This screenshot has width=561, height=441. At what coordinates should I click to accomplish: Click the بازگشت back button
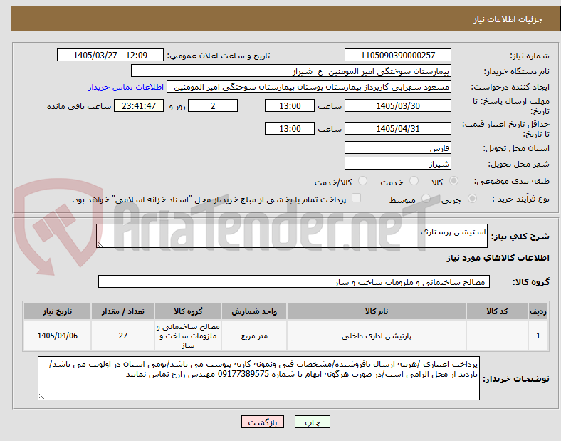pos(263,422)
